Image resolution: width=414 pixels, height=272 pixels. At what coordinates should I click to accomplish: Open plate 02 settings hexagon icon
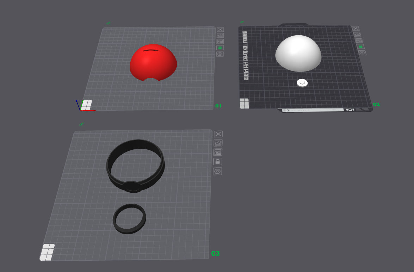(362, 53)
